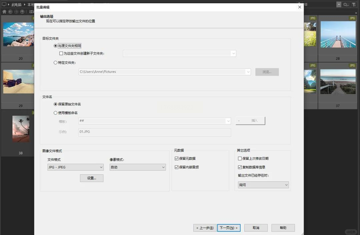The width and height of the screenshot is (360, 235).
Task: Click the 示例 01.JPG example field
Action: point(155,132)
